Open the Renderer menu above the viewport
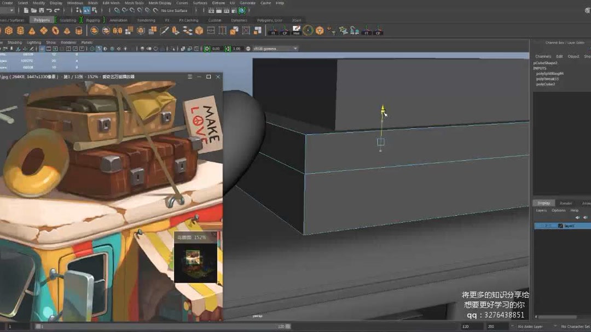This screenshot has width=591, height=332. 69,42
